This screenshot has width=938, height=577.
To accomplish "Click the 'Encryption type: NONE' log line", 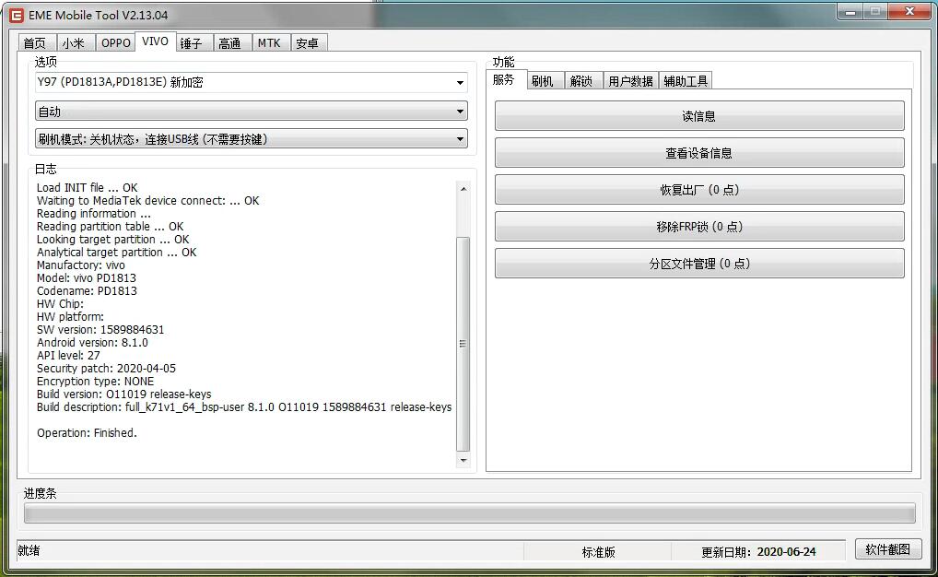I will [95, 382].
